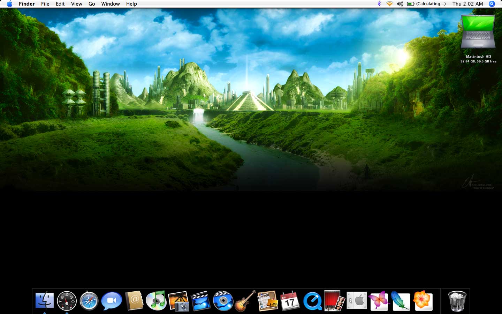Open the Help menu
Image resolution: width=502 pixels, height=314 pixels.
tap(131, 4)
